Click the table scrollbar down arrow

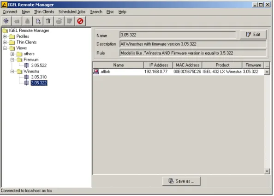tap(267, 171)
